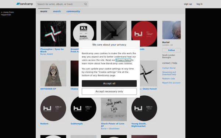
Task: Click the 'Burial + Blackdown' artist text
Action: [x=110, y=128]
